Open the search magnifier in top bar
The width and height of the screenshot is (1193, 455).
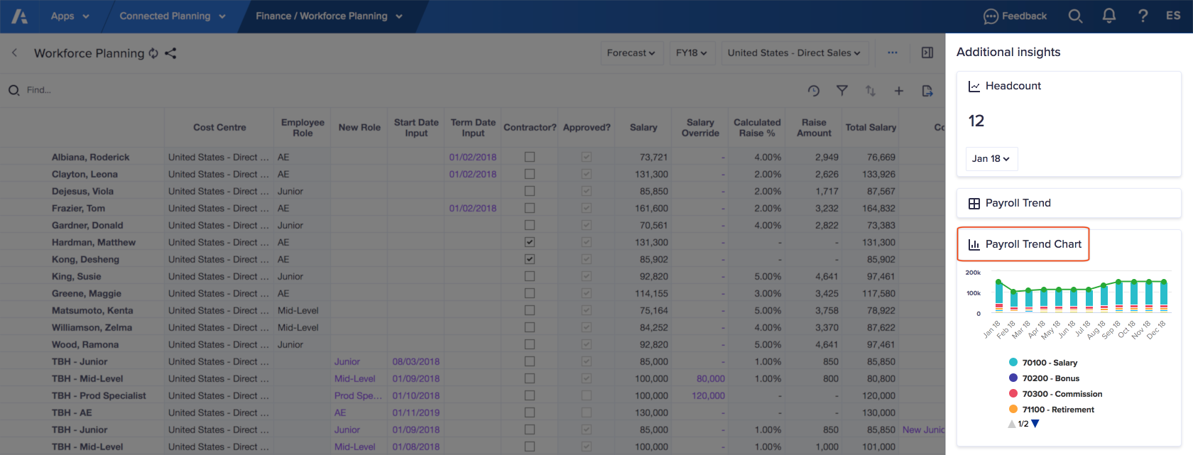click(x=1075, y=16)
